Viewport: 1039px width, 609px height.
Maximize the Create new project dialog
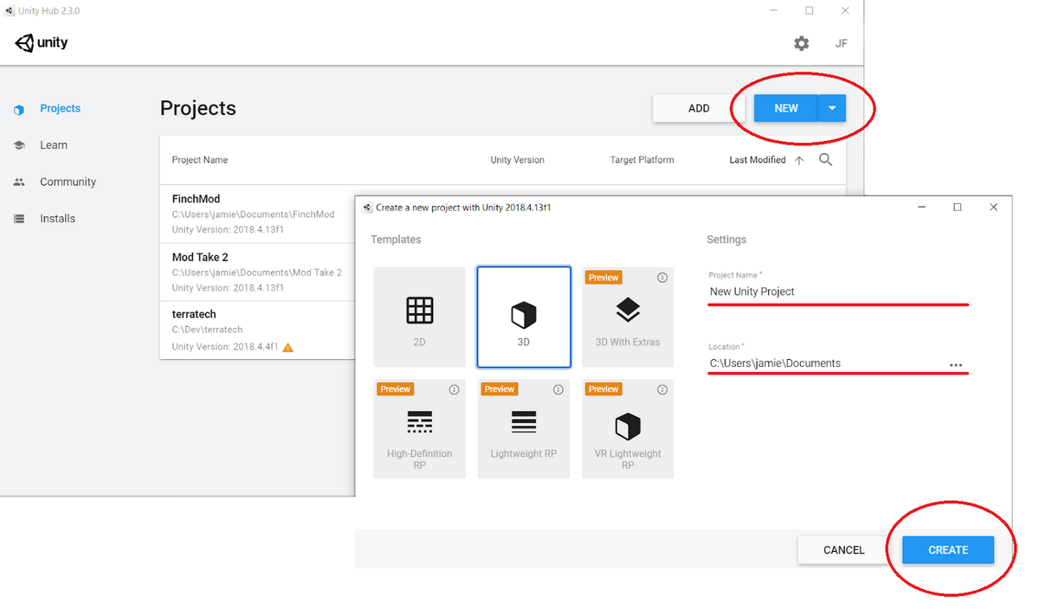coord(957,208)
